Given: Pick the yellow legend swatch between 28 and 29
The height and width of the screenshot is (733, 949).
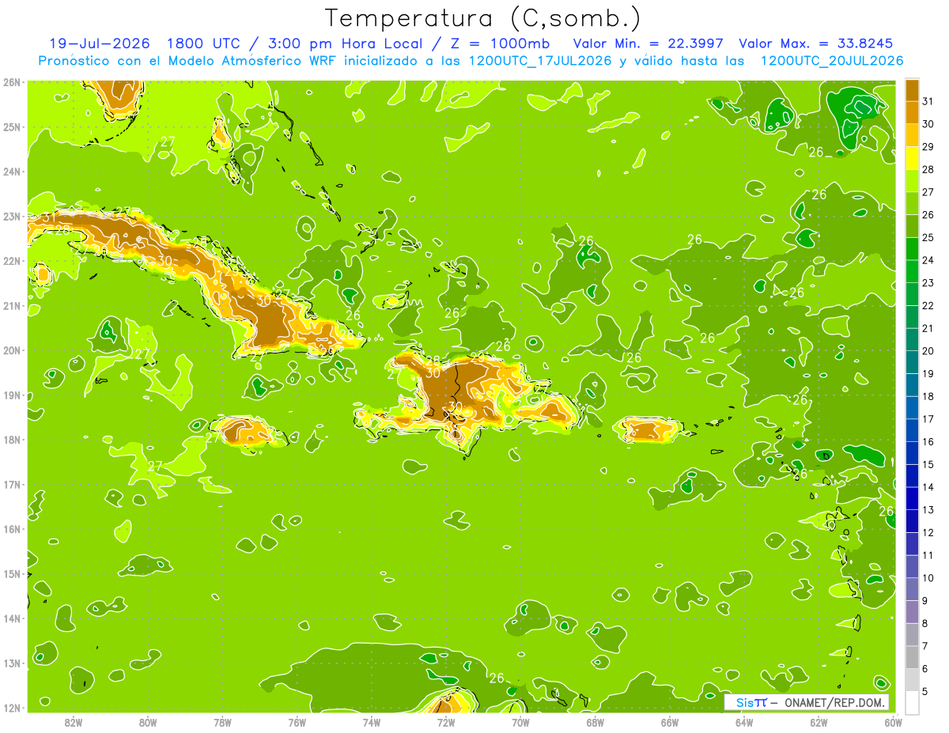Looking at the screenshot, I should pos(912,158).
